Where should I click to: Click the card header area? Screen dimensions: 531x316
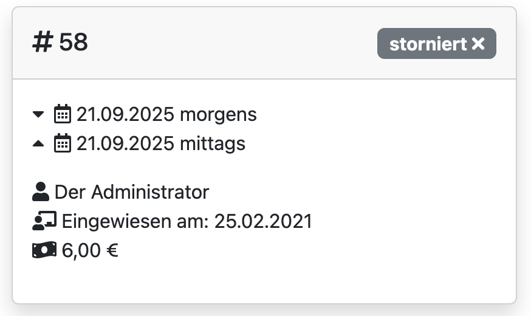pyautogui.click(x=264, y=43)
